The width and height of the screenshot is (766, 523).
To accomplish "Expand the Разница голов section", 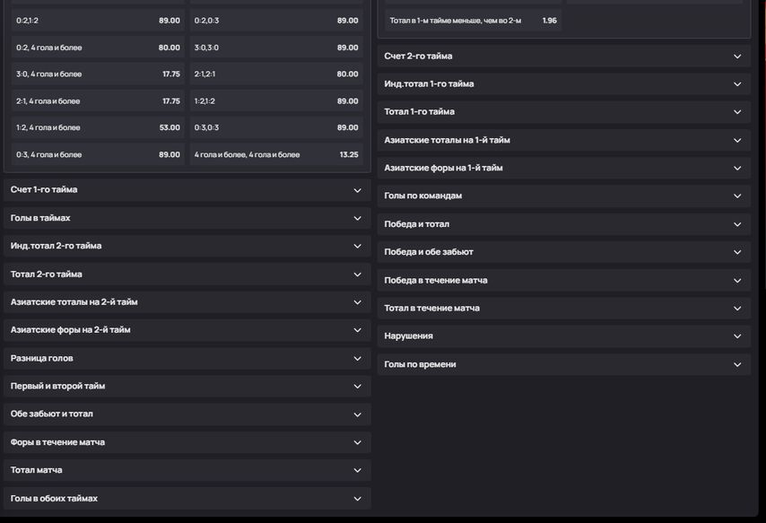I will point(187,358).
